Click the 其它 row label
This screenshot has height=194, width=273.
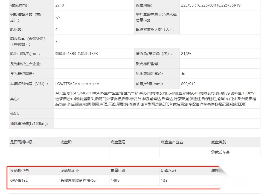click(x=15, y=99)
